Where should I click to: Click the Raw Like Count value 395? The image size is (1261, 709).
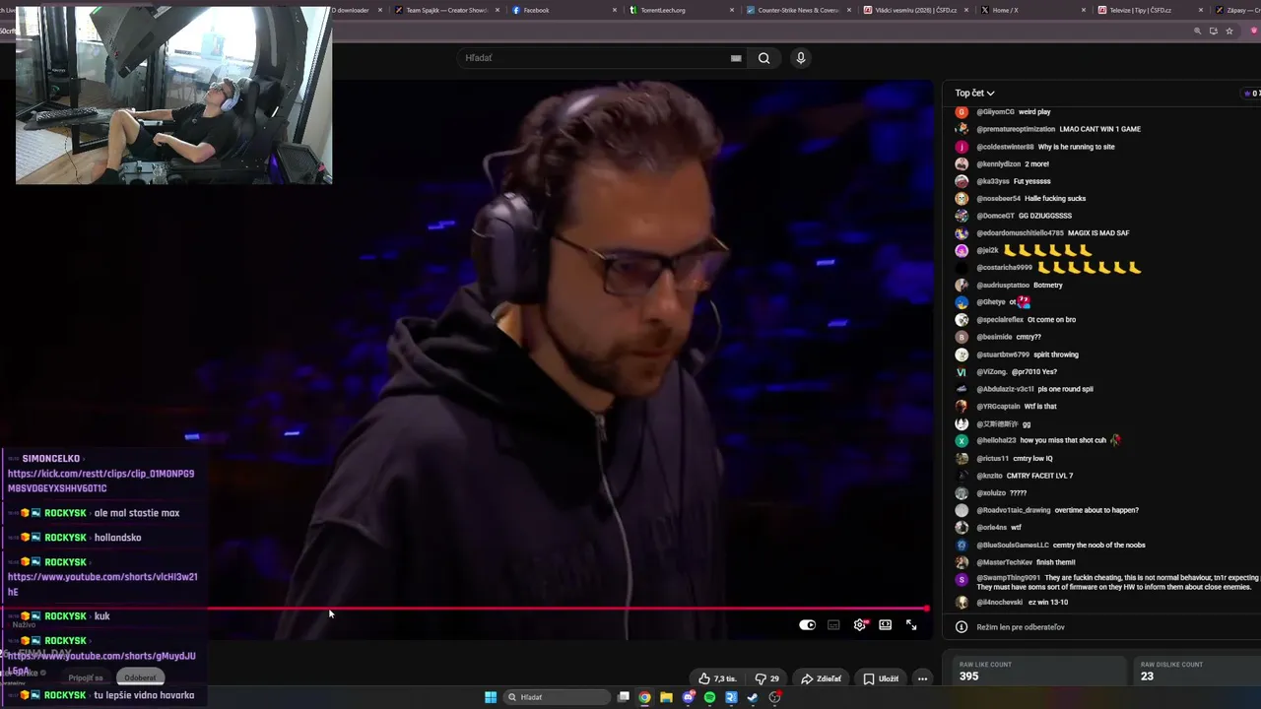click(969, 677)
